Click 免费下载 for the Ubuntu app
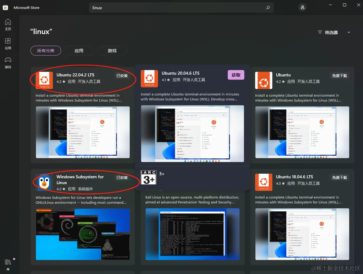This screenshot has width=363, height=274. coord(339,75)
